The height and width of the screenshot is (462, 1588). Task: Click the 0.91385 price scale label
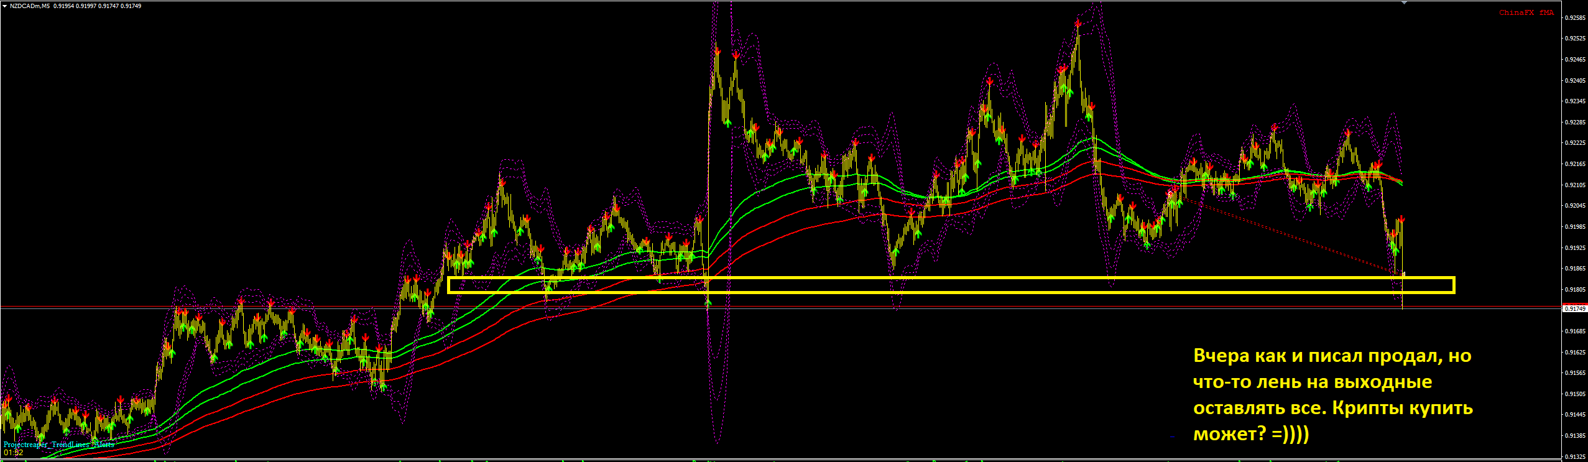coord(1575,435)
